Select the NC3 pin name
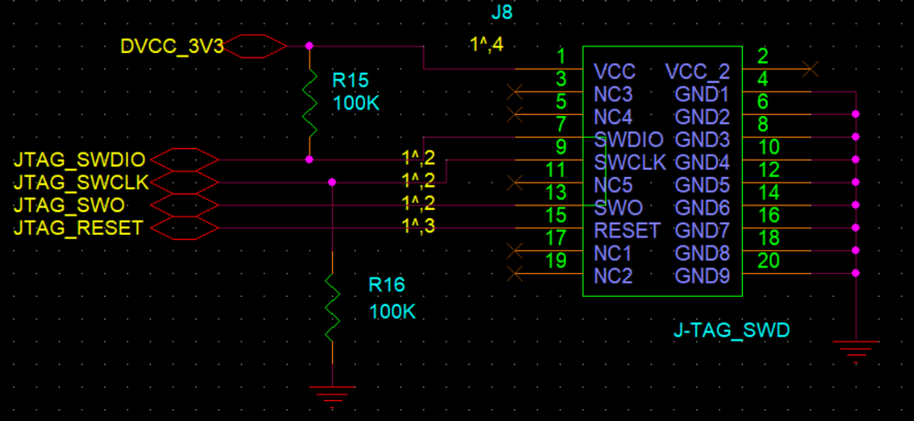The width and height of the screenshot is (914, 421). pyautogui.click(x=614, y=94)
